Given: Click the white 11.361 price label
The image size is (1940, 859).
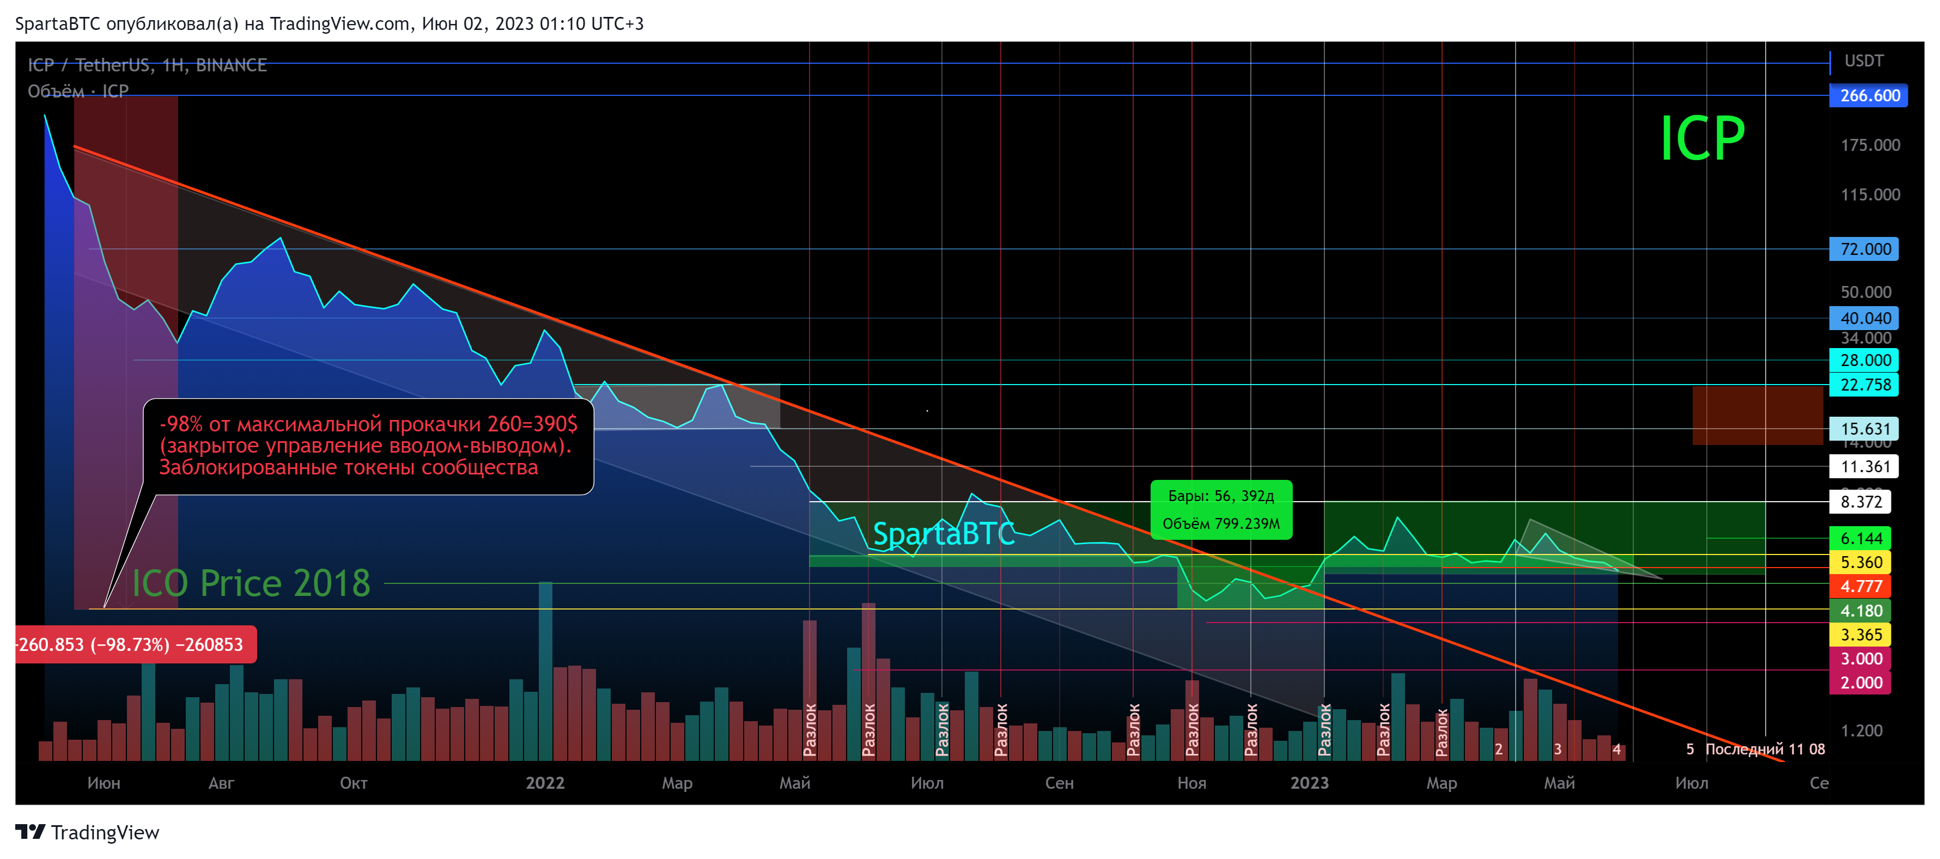Looking at the screenshot, I should pyautogui.click(x=1864, y=467).
